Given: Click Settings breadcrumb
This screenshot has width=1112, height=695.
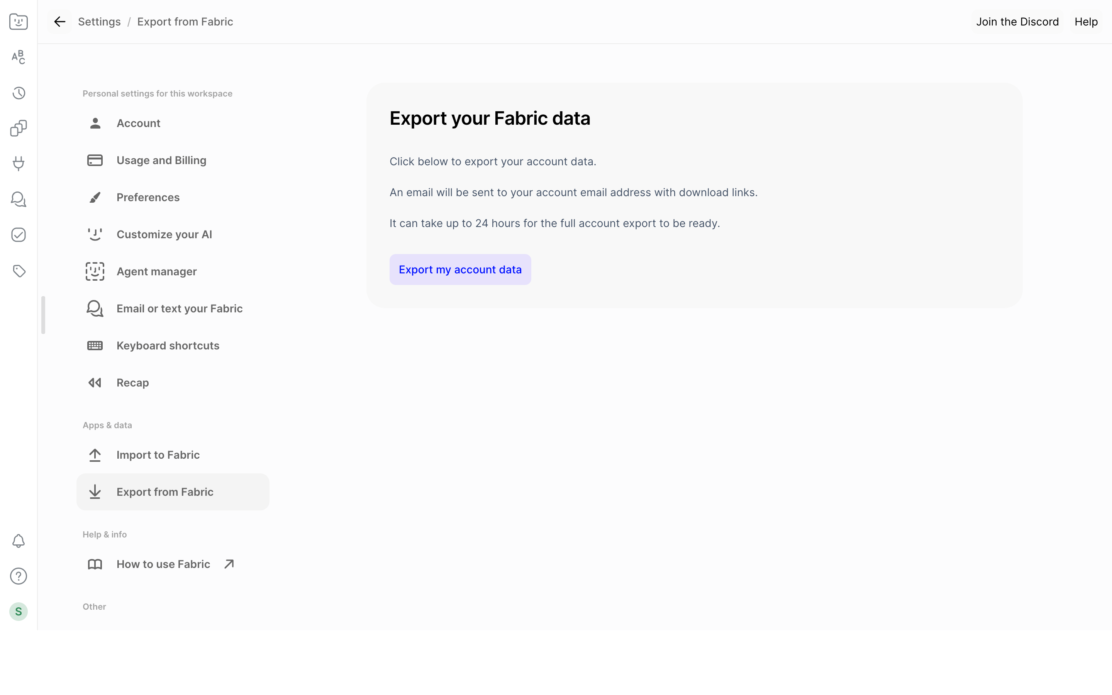Looking at the screenshot, I should click(x=99, y=22).
